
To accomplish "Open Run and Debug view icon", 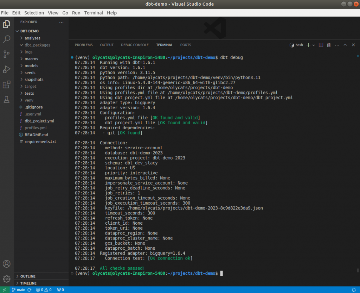I will (x=6, y=69).
